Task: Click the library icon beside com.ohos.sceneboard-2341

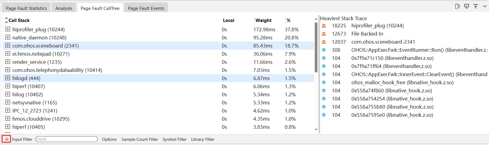Action: click(324, 42)
